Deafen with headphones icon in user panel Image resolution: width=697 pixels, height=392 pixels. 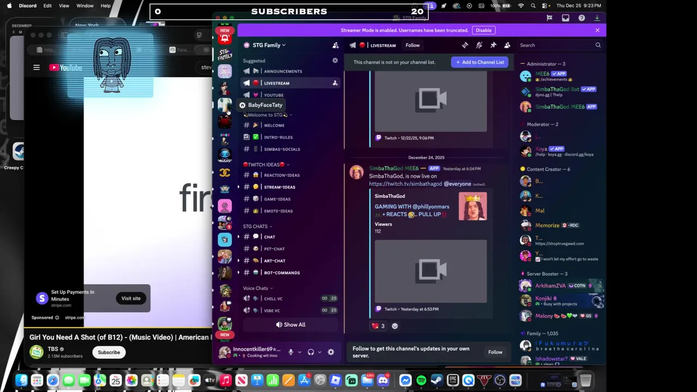coord(311,352)
